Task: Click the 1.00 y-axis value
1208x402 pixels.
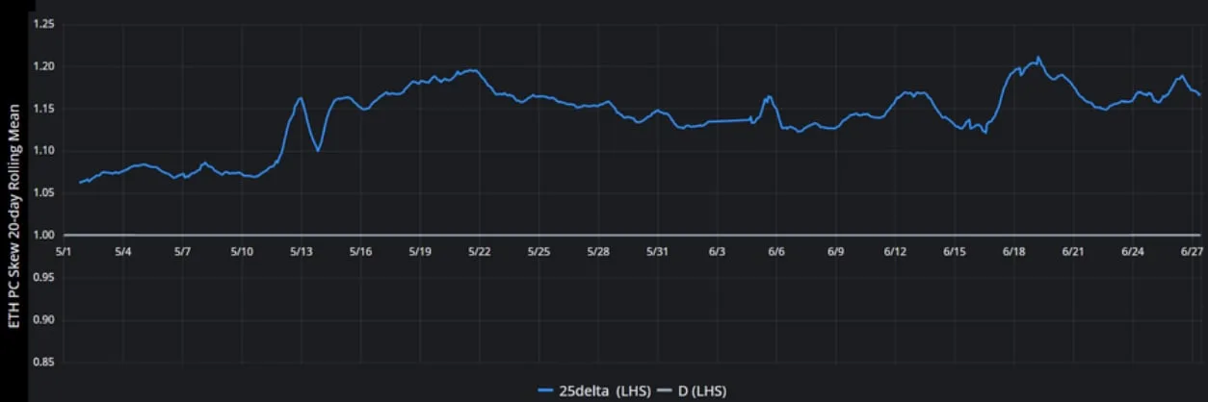Action: click(x=43, y=236)
